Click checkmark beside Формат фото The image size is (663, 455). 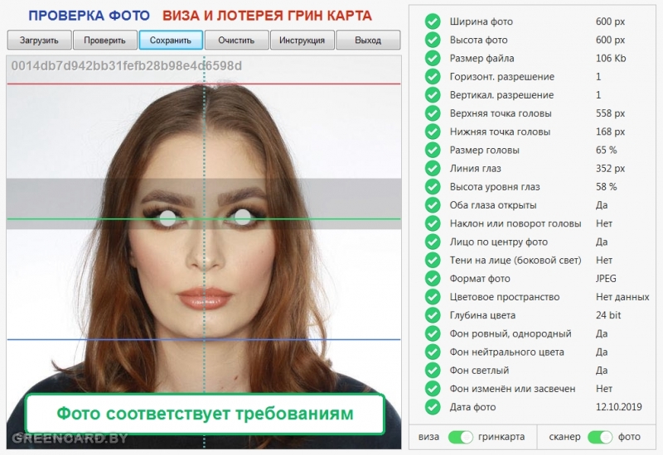433,278
